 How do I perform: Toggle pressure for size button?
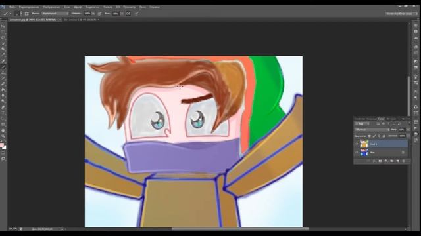(137, 13)
